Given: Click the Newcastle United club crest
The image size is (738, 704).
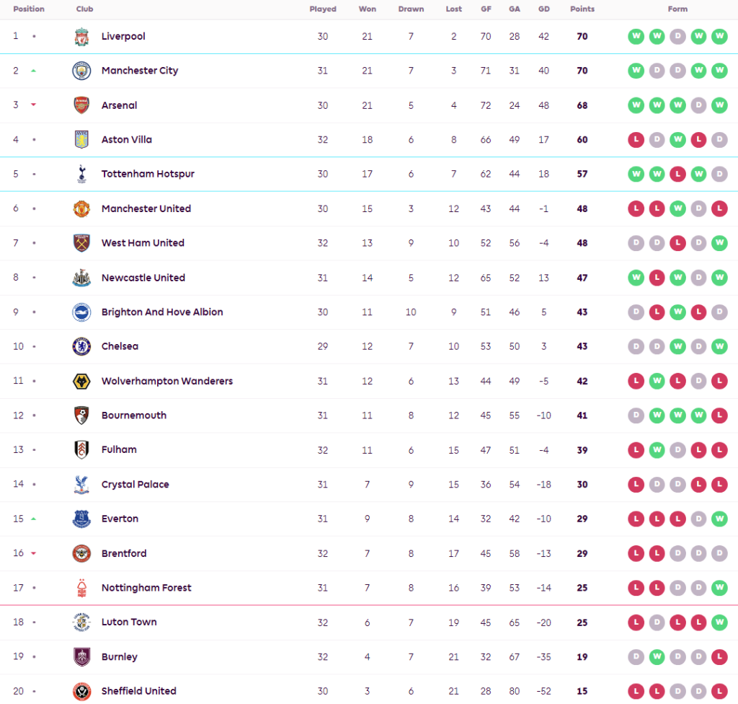Looking at the screenshot, I should (x=81, y=278).
